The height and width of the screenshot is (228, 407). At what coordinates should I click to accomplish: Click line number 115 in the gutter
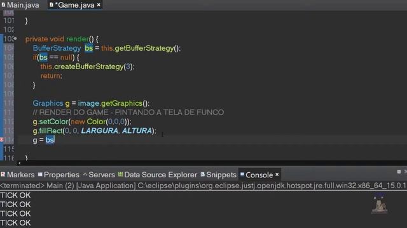tap(8, 149)
